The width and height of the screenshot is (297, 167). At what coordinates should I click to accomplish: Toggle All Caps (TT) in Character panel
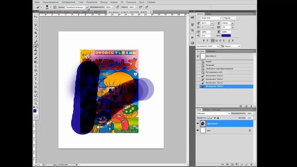(213, 40)
